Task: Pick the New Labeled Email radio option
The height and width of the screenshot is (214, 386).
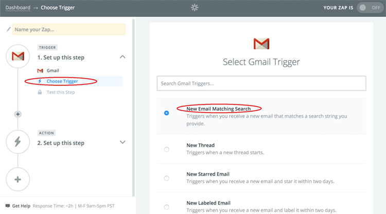Action: point(166,207)
